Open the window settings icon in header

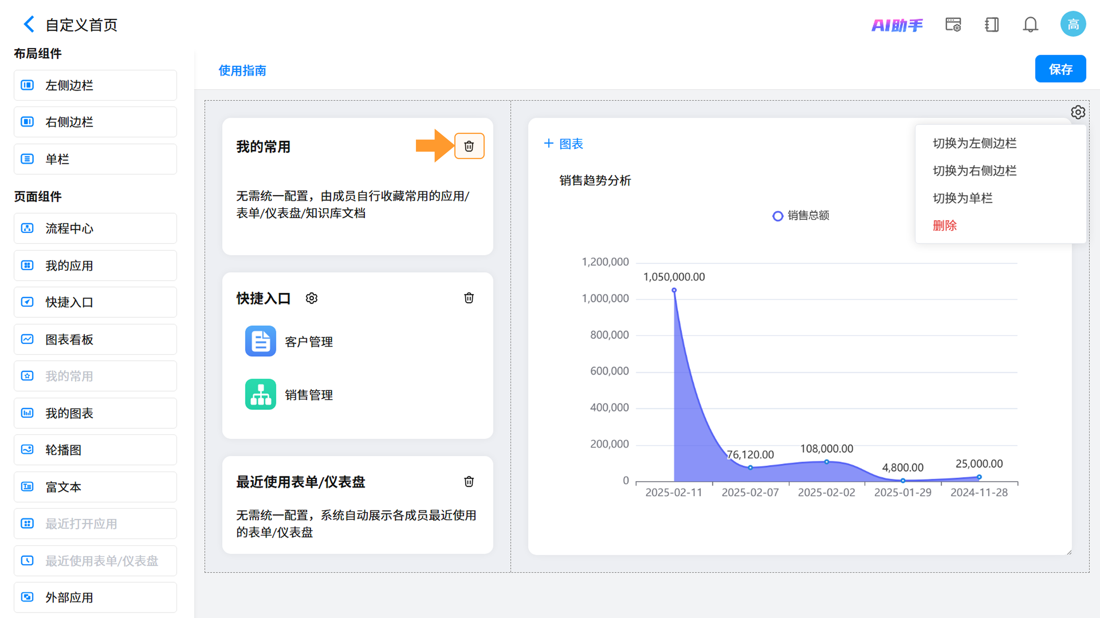click(x=953, y=25)
